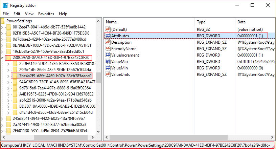Select the Attributes value name
This screenshot has height=149, width=276.
coord(120,36)
